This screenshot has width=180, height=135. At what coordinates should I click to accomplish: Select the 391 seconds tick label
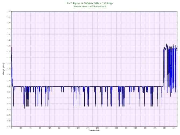tap(136, 128)
